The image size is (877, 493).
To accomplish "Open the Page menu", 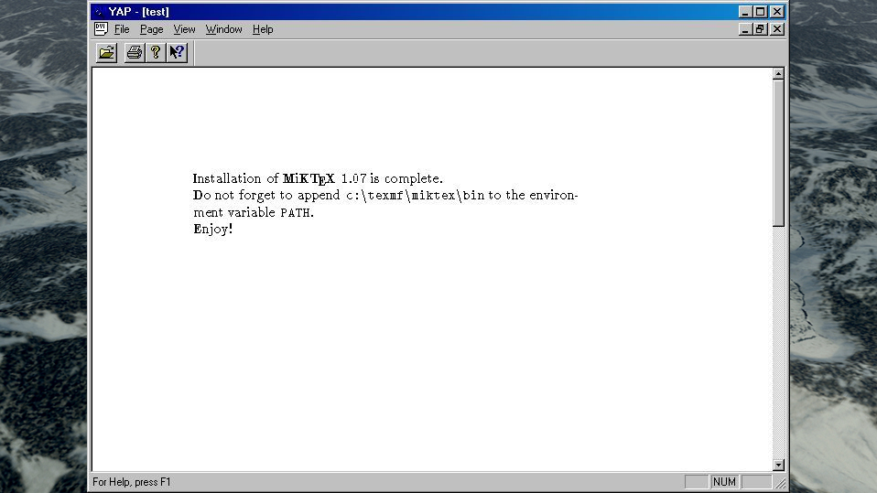I will [152, 29].
